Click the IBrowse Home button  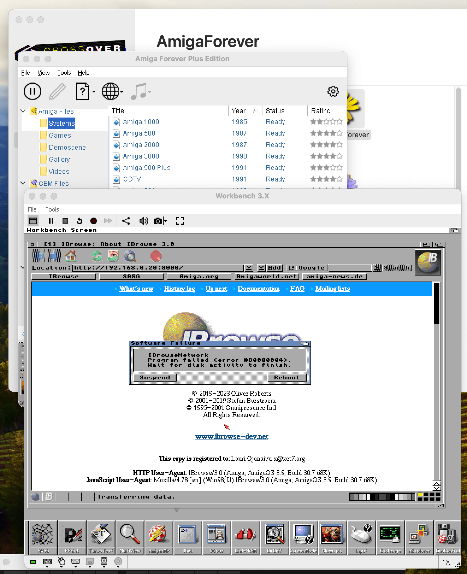(71, 256)
